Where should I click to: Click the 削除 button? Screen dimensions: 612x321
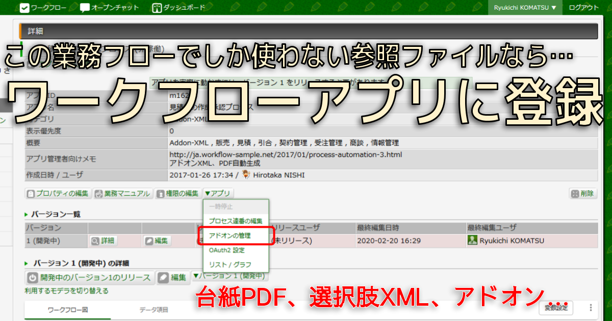(583, 194)
